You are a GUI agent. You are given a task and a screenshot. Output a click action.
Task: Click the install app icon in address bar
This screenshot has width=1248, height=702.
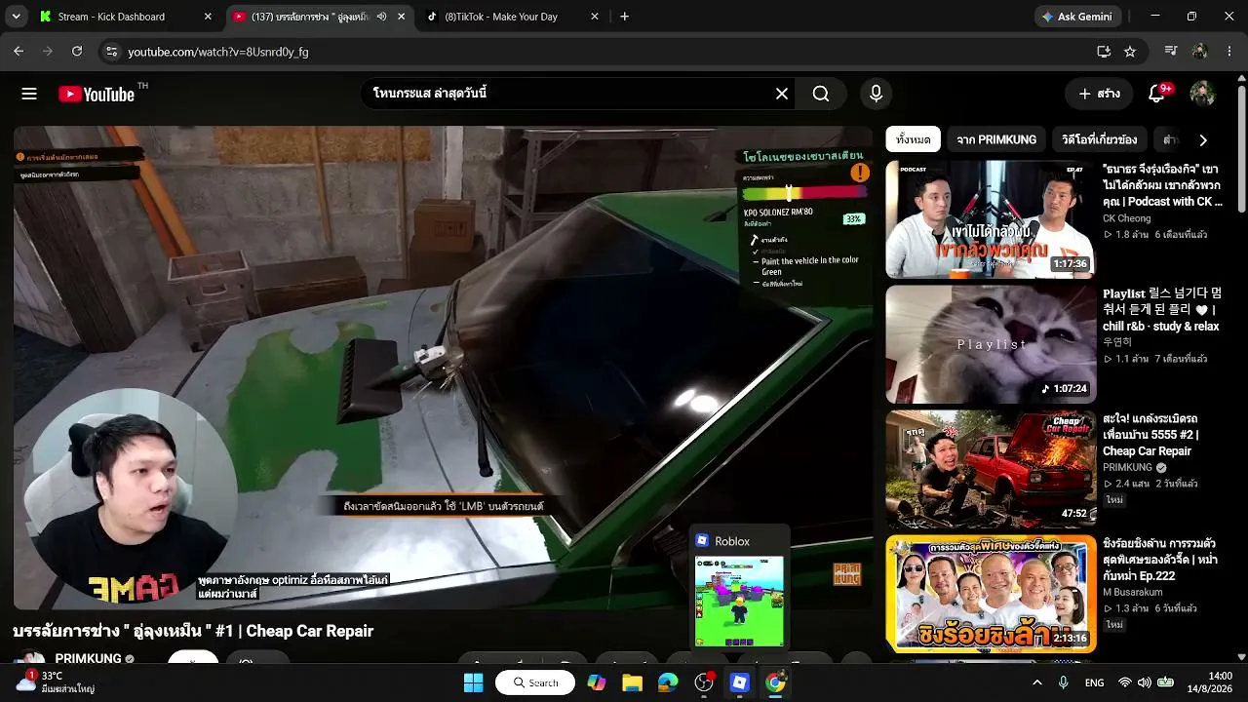(x=1104, y=51)
